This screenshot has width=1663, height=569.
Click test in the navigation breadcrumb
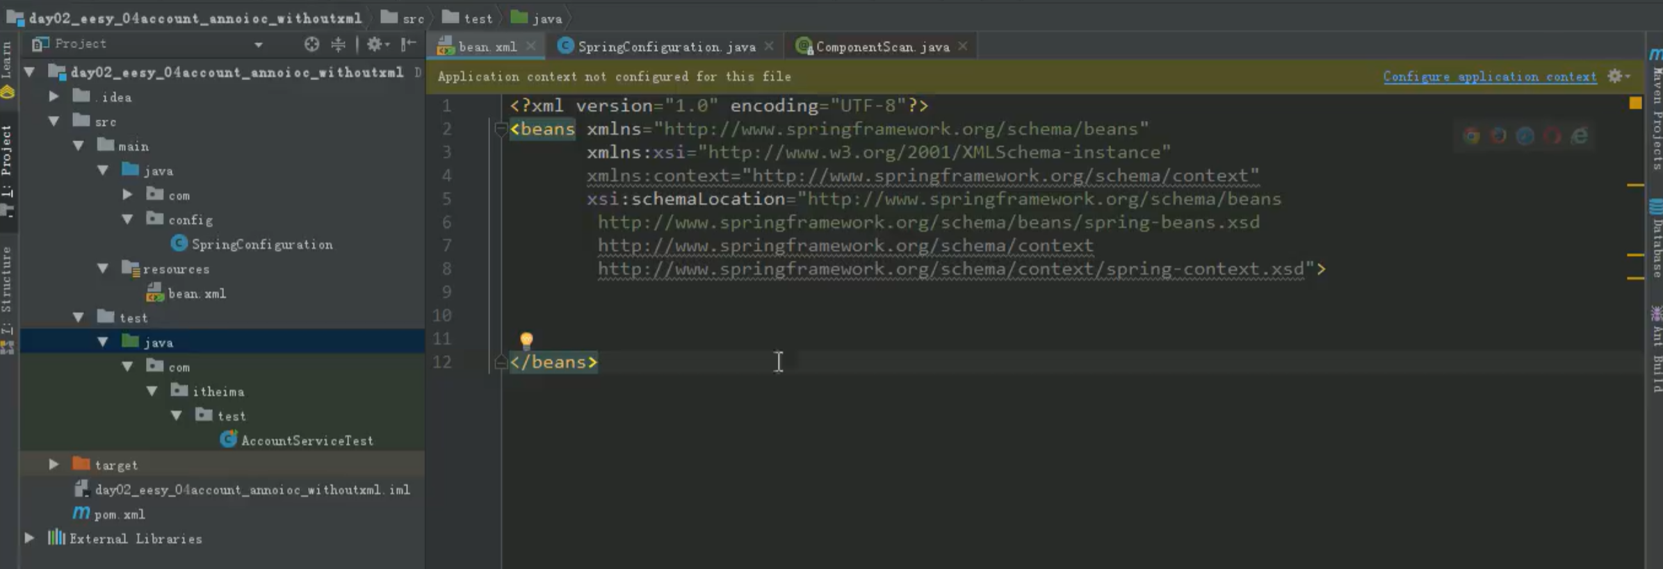tap(467, 18)
